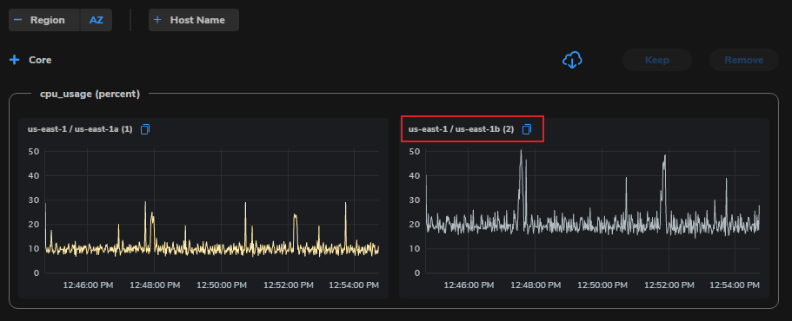The height and width of the screenshot is (321, 792).
Task: Add Host Name grouping level
Action: [194, 20]
